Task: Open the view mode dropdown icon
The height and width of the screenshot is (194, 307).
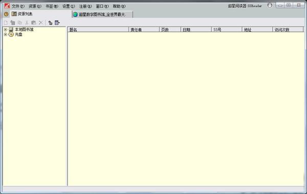Action: point(57,23)
